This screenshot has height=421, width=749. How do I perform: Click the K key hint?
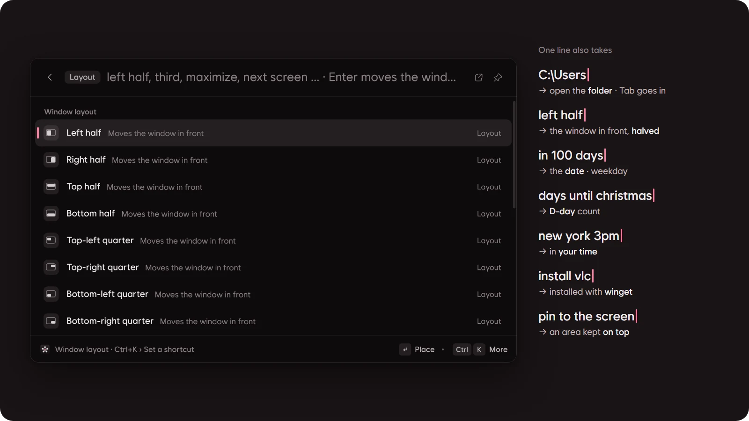click(x=479, y=349)
